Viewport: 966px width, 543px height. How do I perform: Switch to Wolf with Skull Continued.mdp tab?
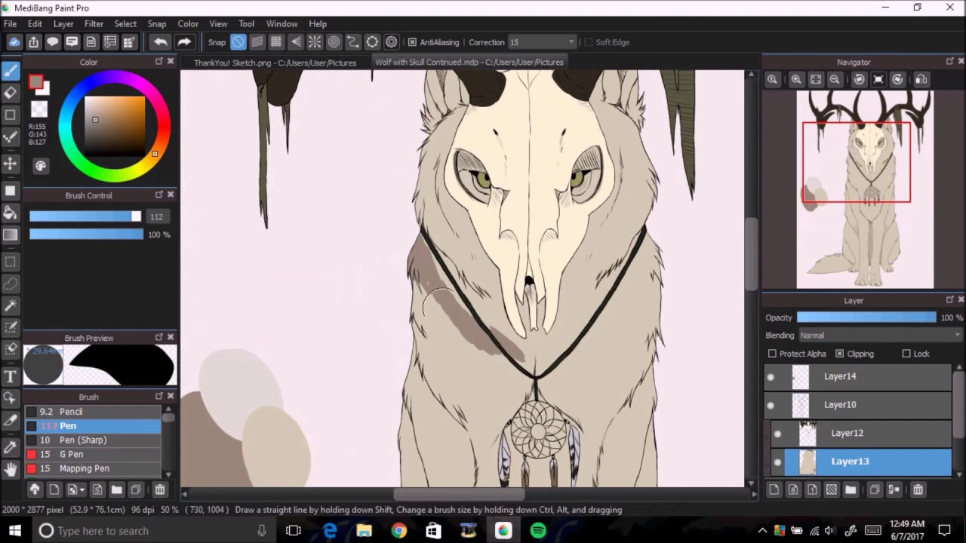(x=469, y=63)
